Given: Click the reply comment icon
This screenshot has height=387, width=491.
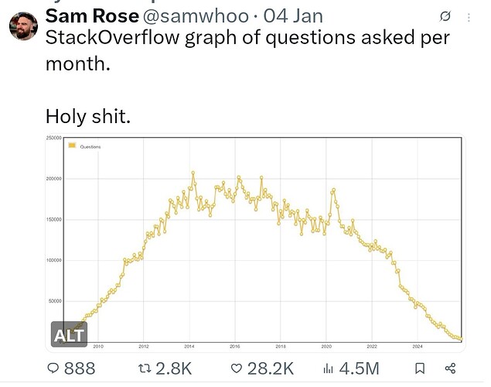Looking at the screenshot, I should tap(53, 368).
